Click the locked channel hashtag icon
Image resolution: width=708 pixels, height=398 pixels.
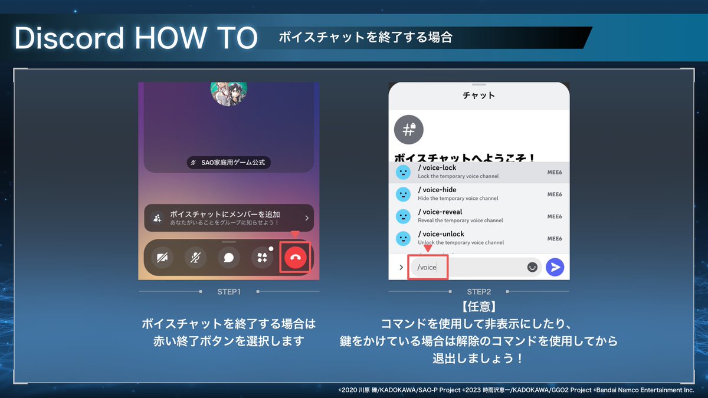tap(408, 130)
